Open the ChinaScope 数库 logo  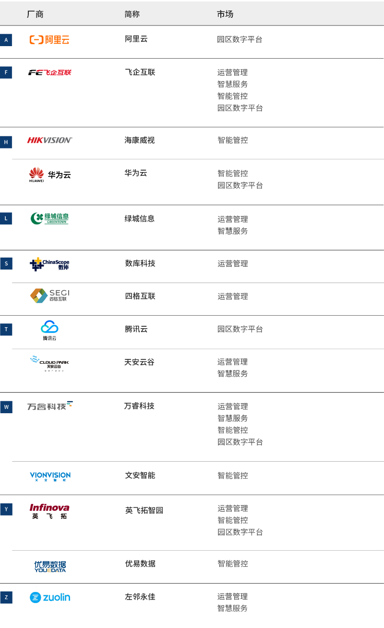(49, 264)
